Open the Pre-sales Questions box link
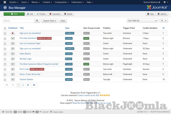This screenshot has width=171, height=114. 28,38
